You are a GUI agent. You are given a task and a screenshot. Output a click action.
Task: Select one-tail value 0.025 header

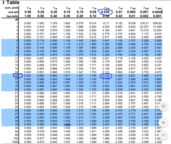105,12
